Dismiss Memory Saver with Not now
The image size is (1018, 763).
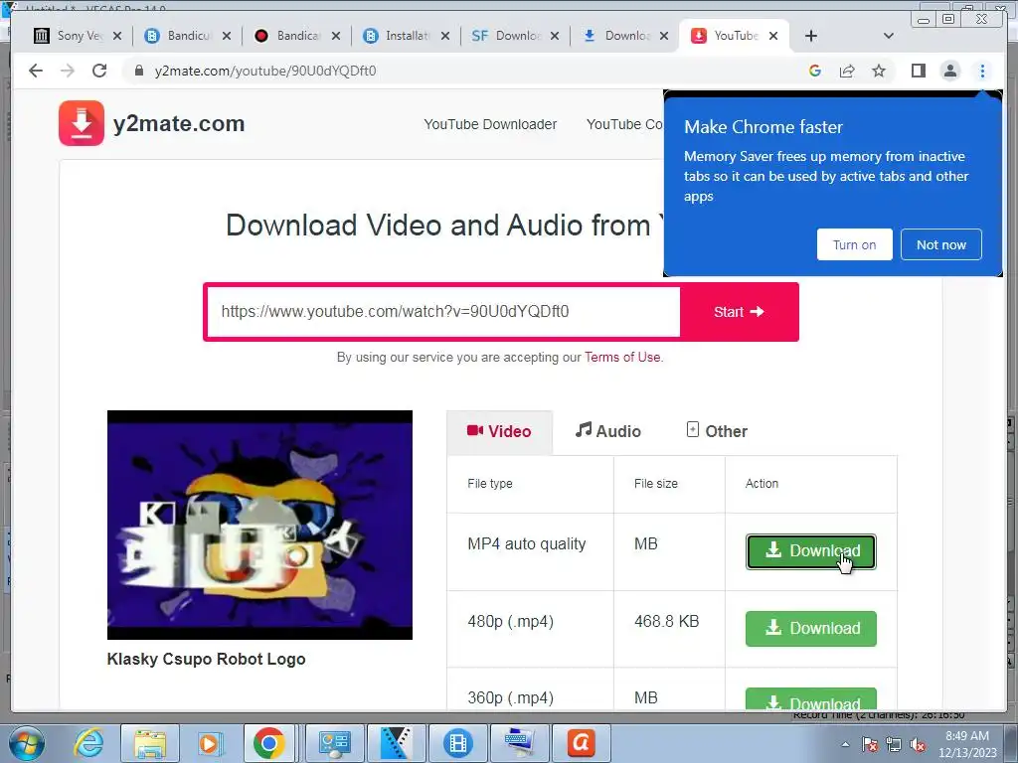point(941,244)
